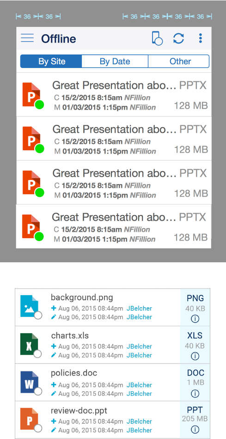This screenshot has width=226, height=439.
Task: Click JBelcher creator link on background.png
Action: [139, 309]
